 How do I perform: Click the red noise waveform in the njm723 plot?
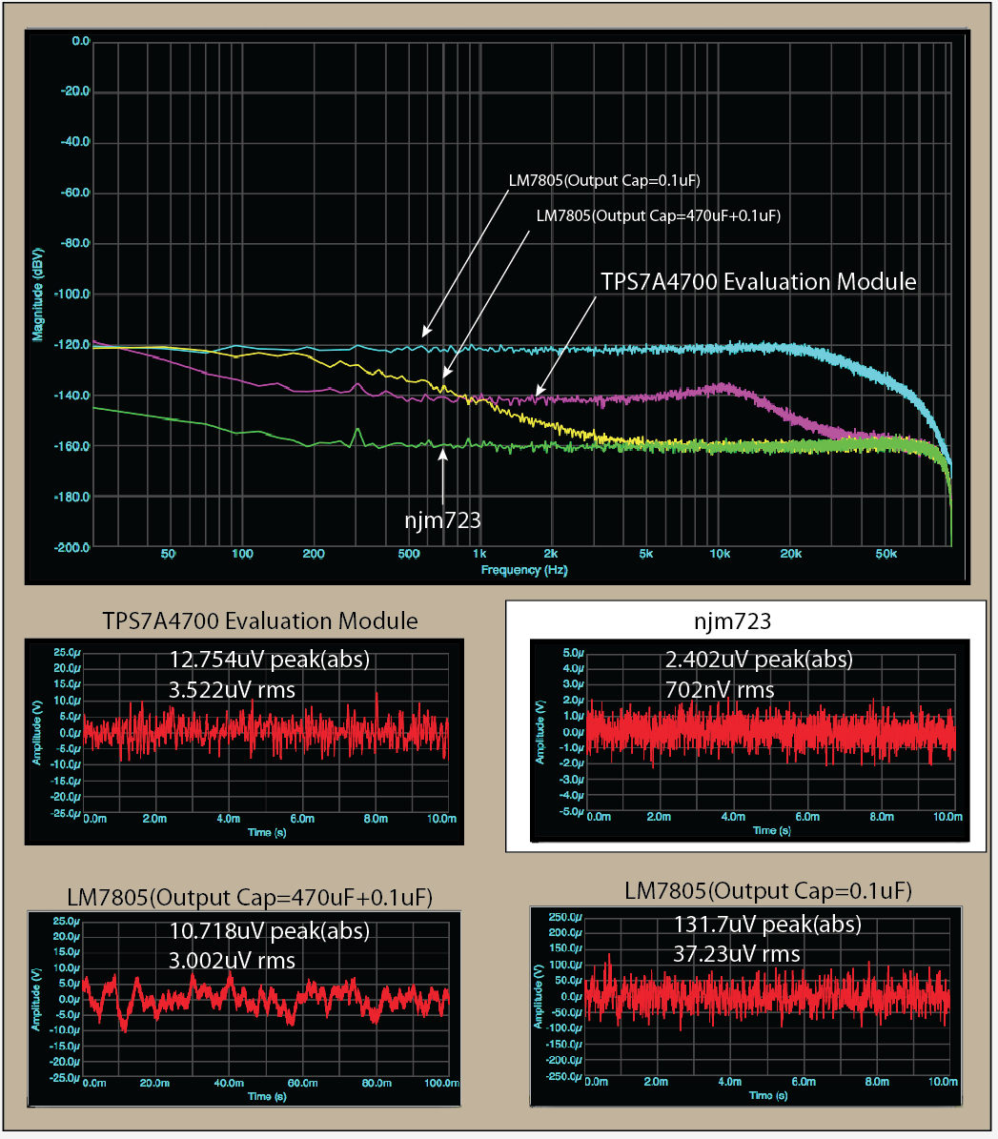(771, 731)
